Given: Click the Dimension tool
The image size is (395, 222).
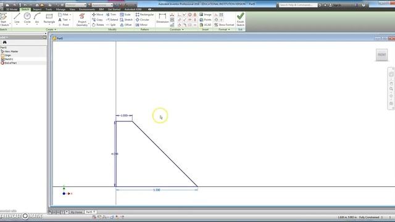Looking at the screenshot, I should (x=162, y=18).
